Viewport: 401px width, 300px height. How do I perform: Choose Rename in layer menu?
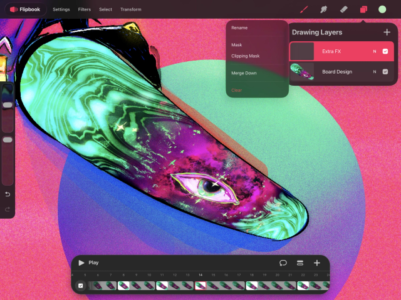coord(239,27)
